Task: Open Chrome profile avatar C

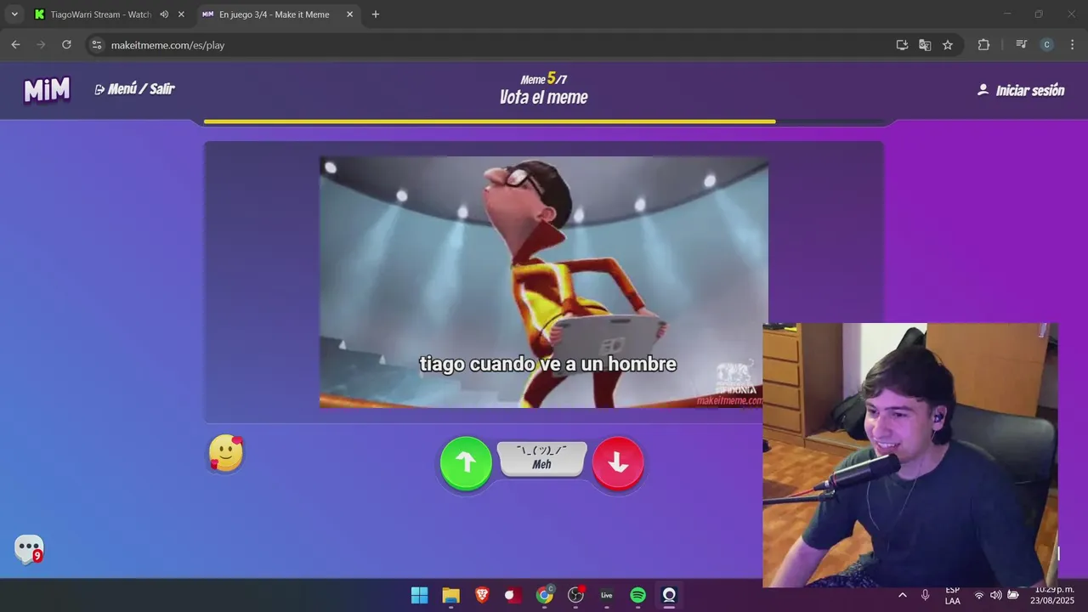Action: 1047,45
